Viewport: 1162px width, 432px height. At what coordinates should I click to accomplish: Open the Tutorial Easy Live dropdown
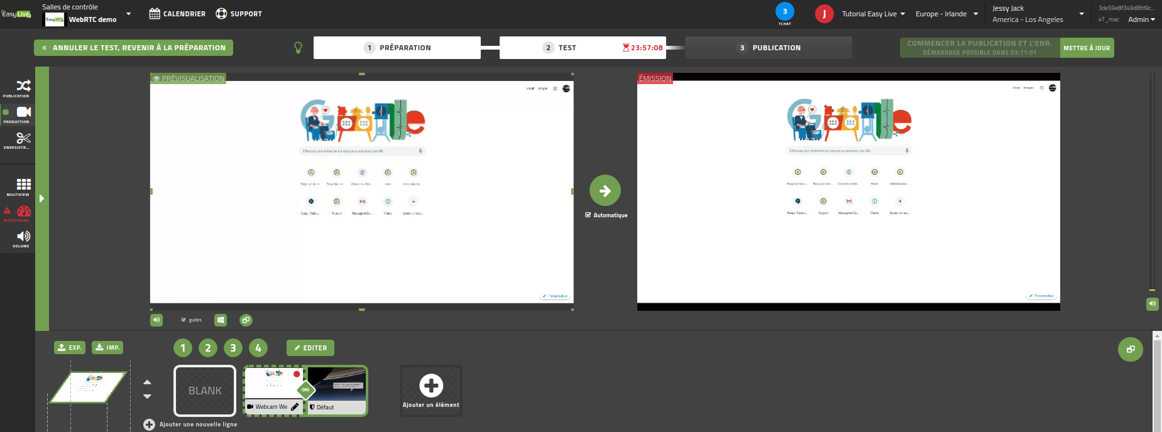874,14
